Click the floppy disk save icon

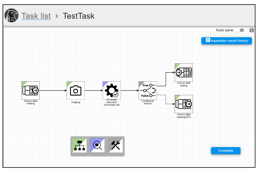(252, 30)
